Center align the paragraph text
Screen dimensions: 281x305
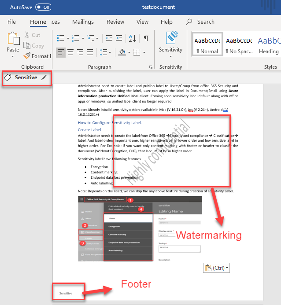tap(70, 52)
